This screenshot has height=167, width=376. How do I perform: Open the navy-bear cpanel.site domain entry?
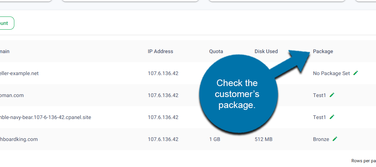point(46,117)
